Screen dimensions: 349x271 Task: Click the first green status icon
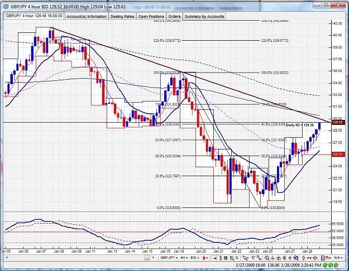point(325,265)
